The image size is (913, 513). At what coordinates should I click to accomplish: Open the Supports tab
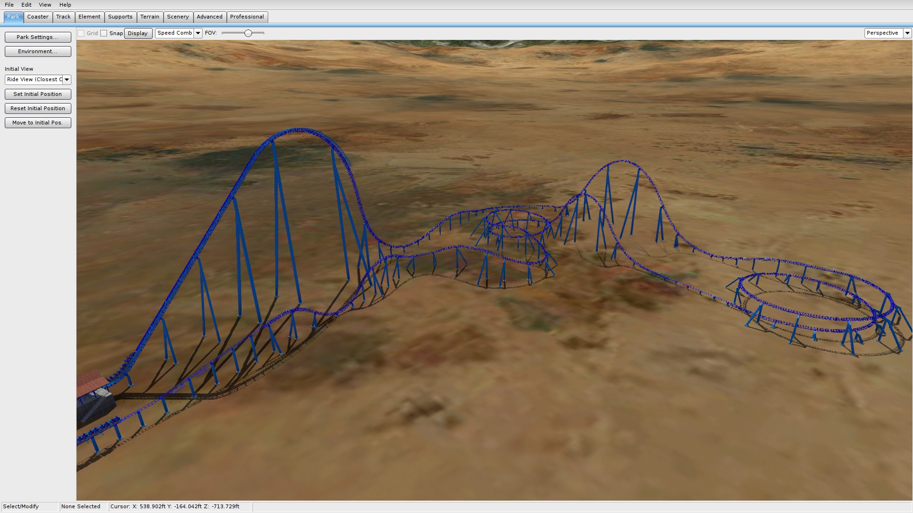click(120, 17)
